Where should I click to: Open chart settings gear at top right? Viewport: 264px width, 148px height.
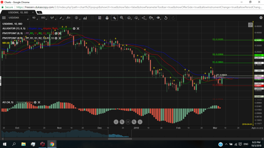(261, 18)
